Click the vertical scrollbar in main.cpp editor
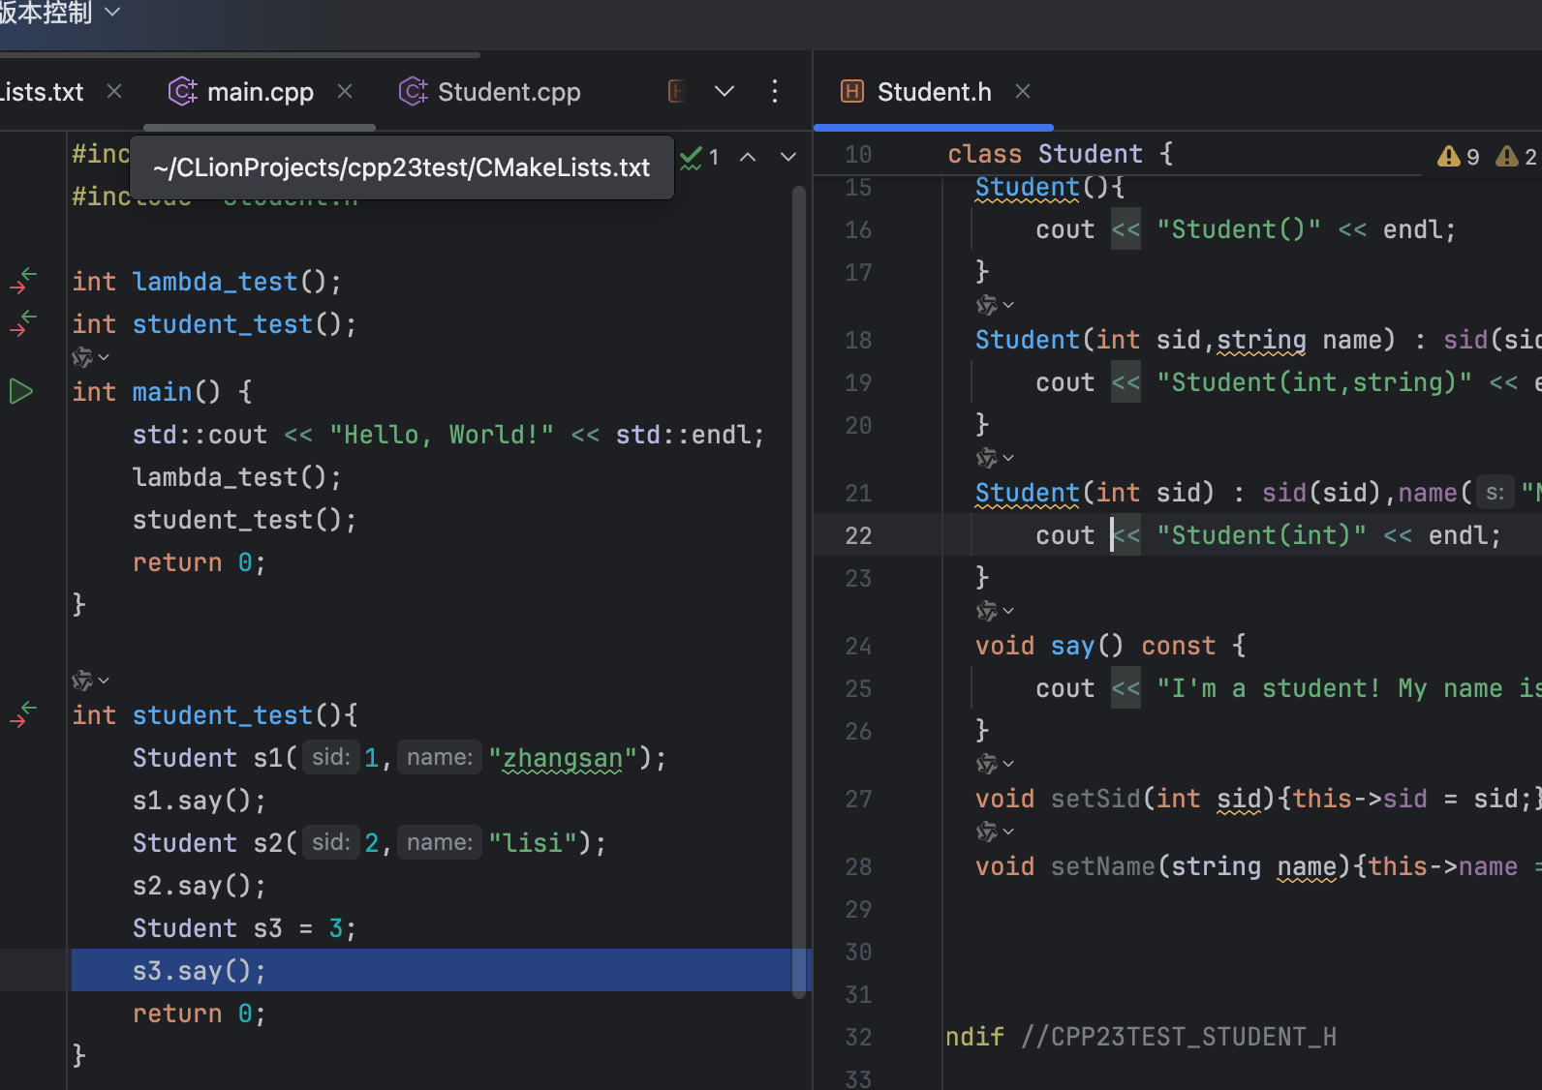This screenshot has width=1542, height=1090. 799,590
